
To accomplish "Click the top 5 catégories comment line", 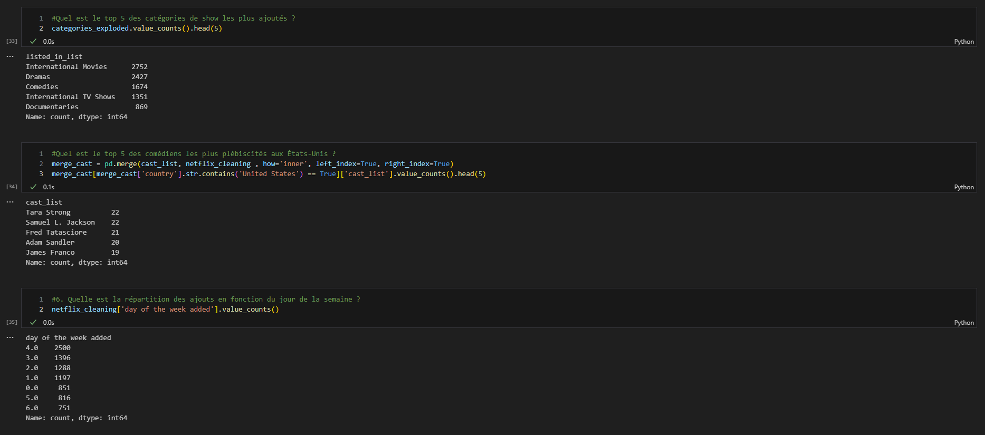I will click(x=173, y=18).
